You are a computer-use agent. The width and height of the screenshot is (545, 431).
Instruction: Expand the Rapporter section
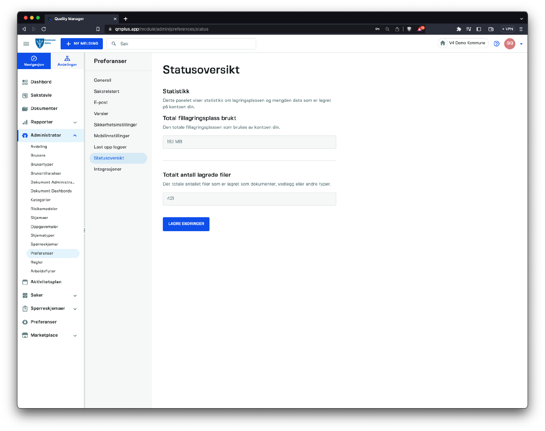75,122
